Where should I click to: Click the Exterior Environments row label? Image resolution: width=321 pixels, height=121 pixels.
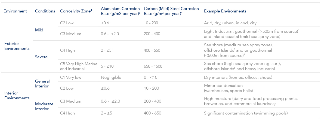17,46
